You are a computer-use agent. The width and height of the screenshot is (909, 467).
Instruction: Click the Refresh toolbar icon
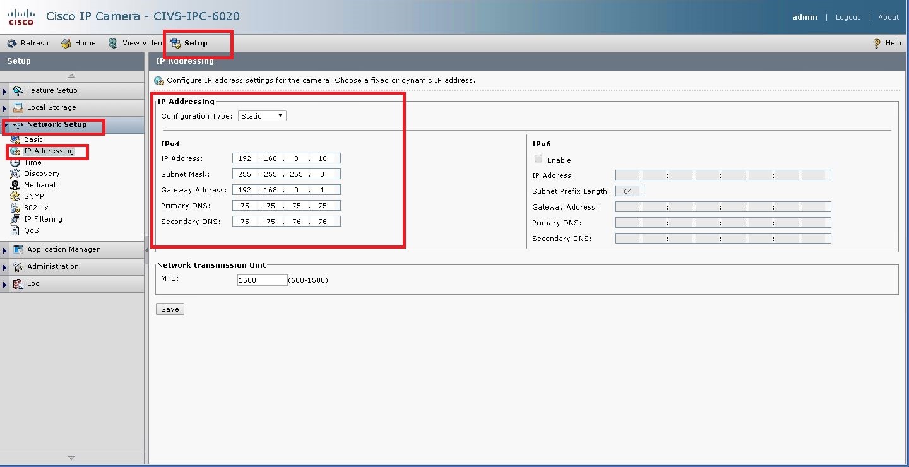click(x=13, y=42)
